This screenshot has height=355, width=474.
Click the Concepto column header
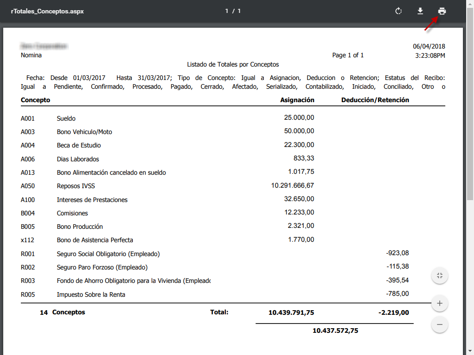click(x=36, y=100)
